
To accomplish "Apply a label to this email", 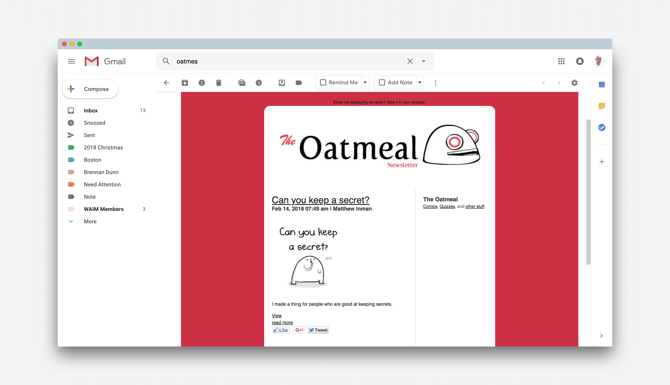I will pos(299,82).
